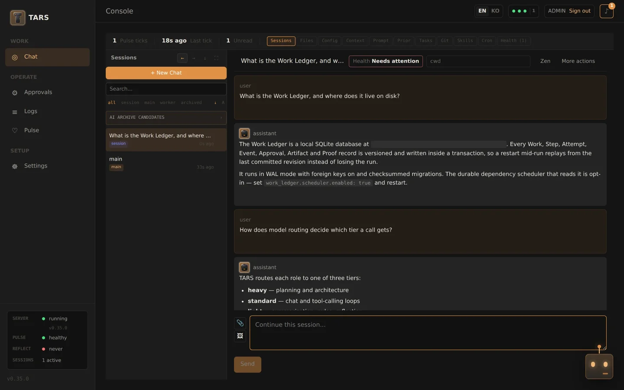Click the three green dots status indicator

(519, 11)
